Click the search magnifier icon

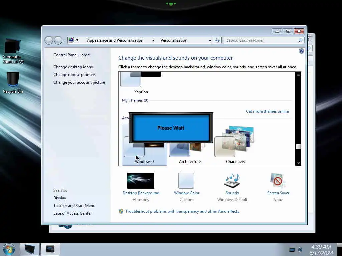pos(300,40)
